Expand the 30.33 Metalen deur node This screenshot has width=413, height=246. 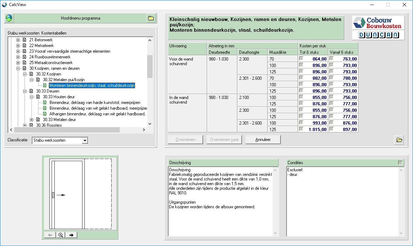click(31, 120)
